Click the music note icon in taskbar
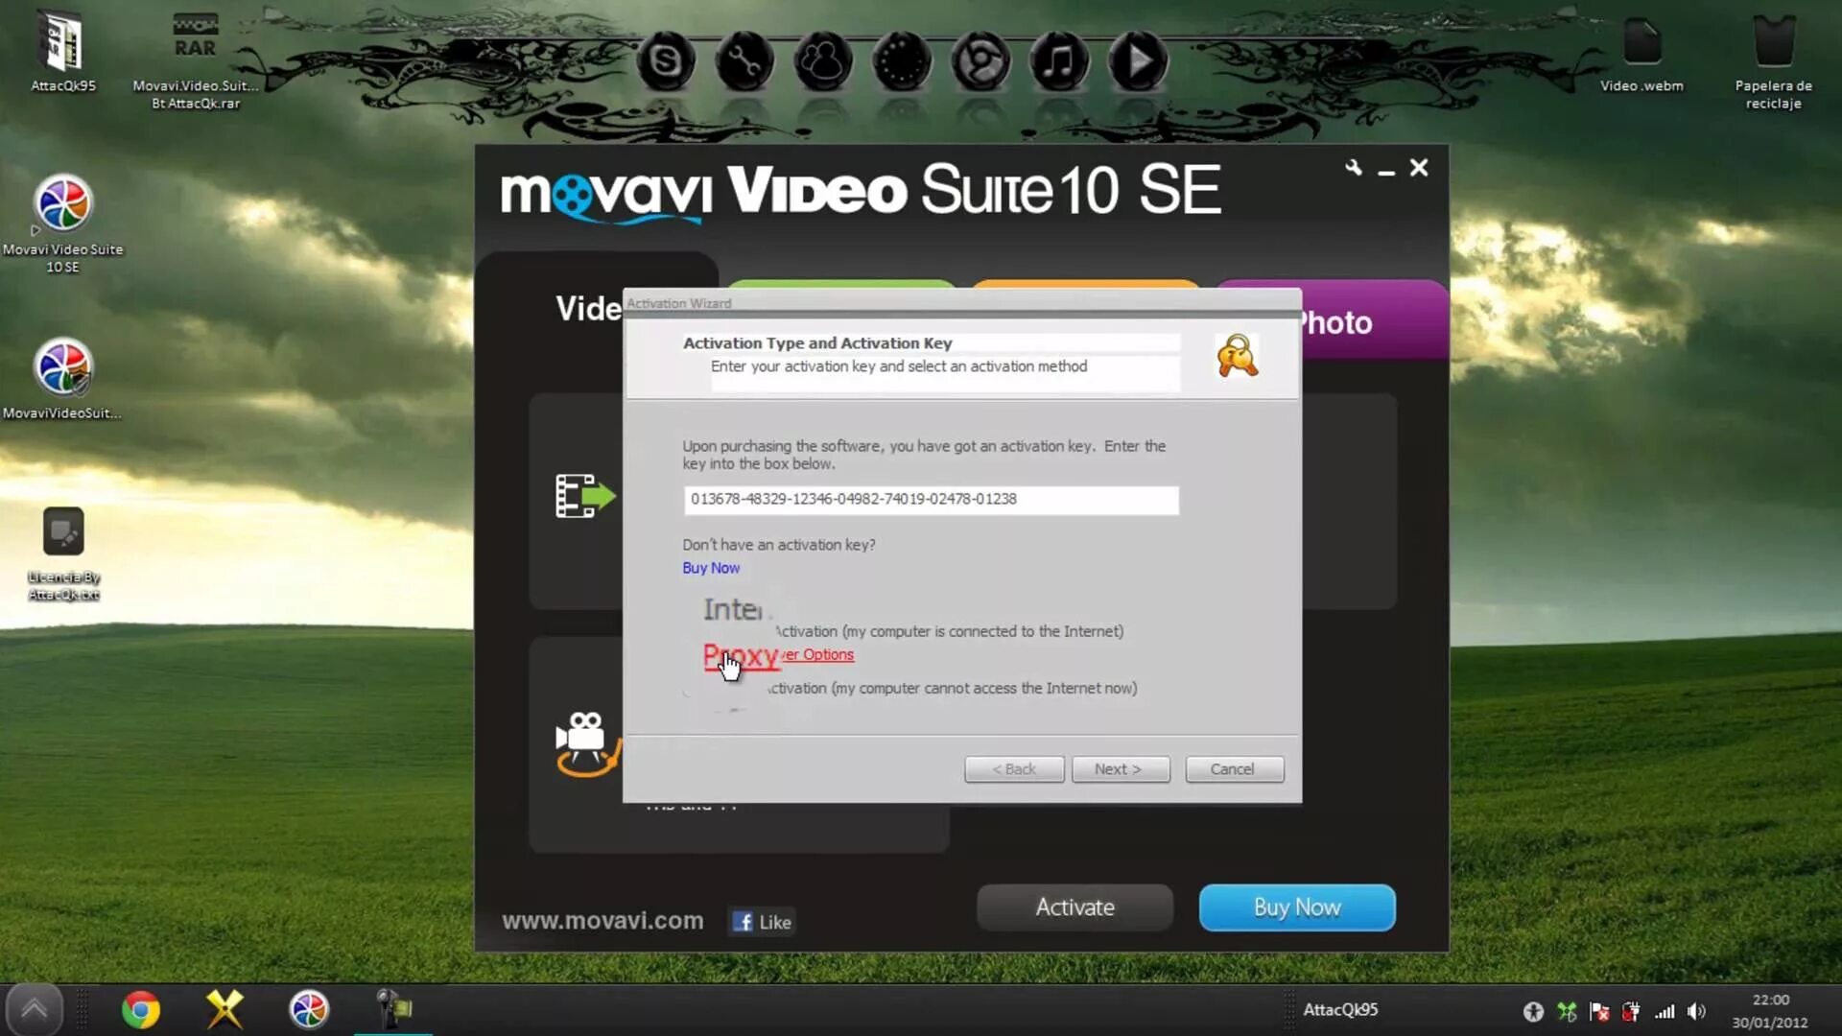Screen dimensions: 1842x1036 1060,59
